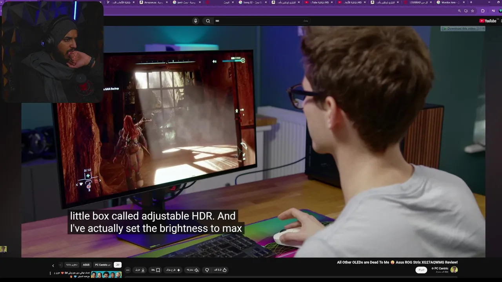Close the Monitor Arm browser tab
The width and height of the screenshot is (502, 282).
coord(464,2)
